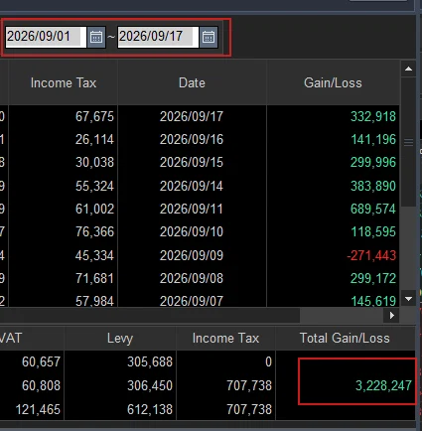This screenshot has height=431, width=422.
Task: Click the Gain/Loss value 332,918
Action: pyautogui.click(x=373, y=116)
